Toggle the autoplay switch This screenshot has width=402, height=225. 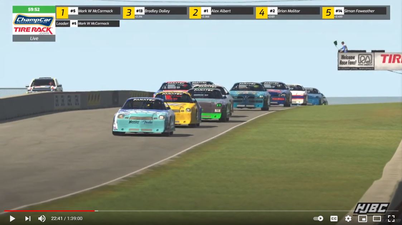318,219
